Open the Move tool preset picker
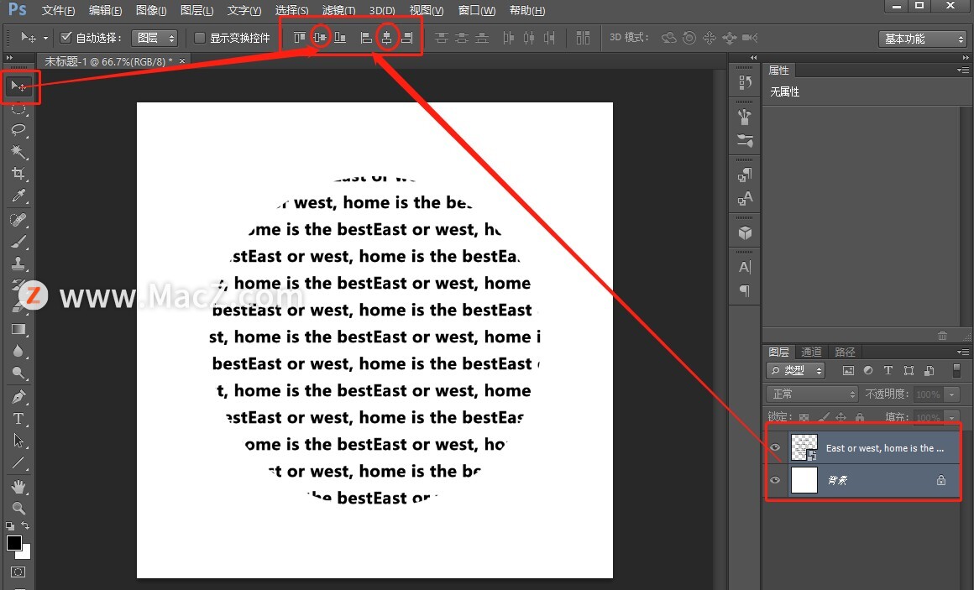 click(x=46, y=39)
